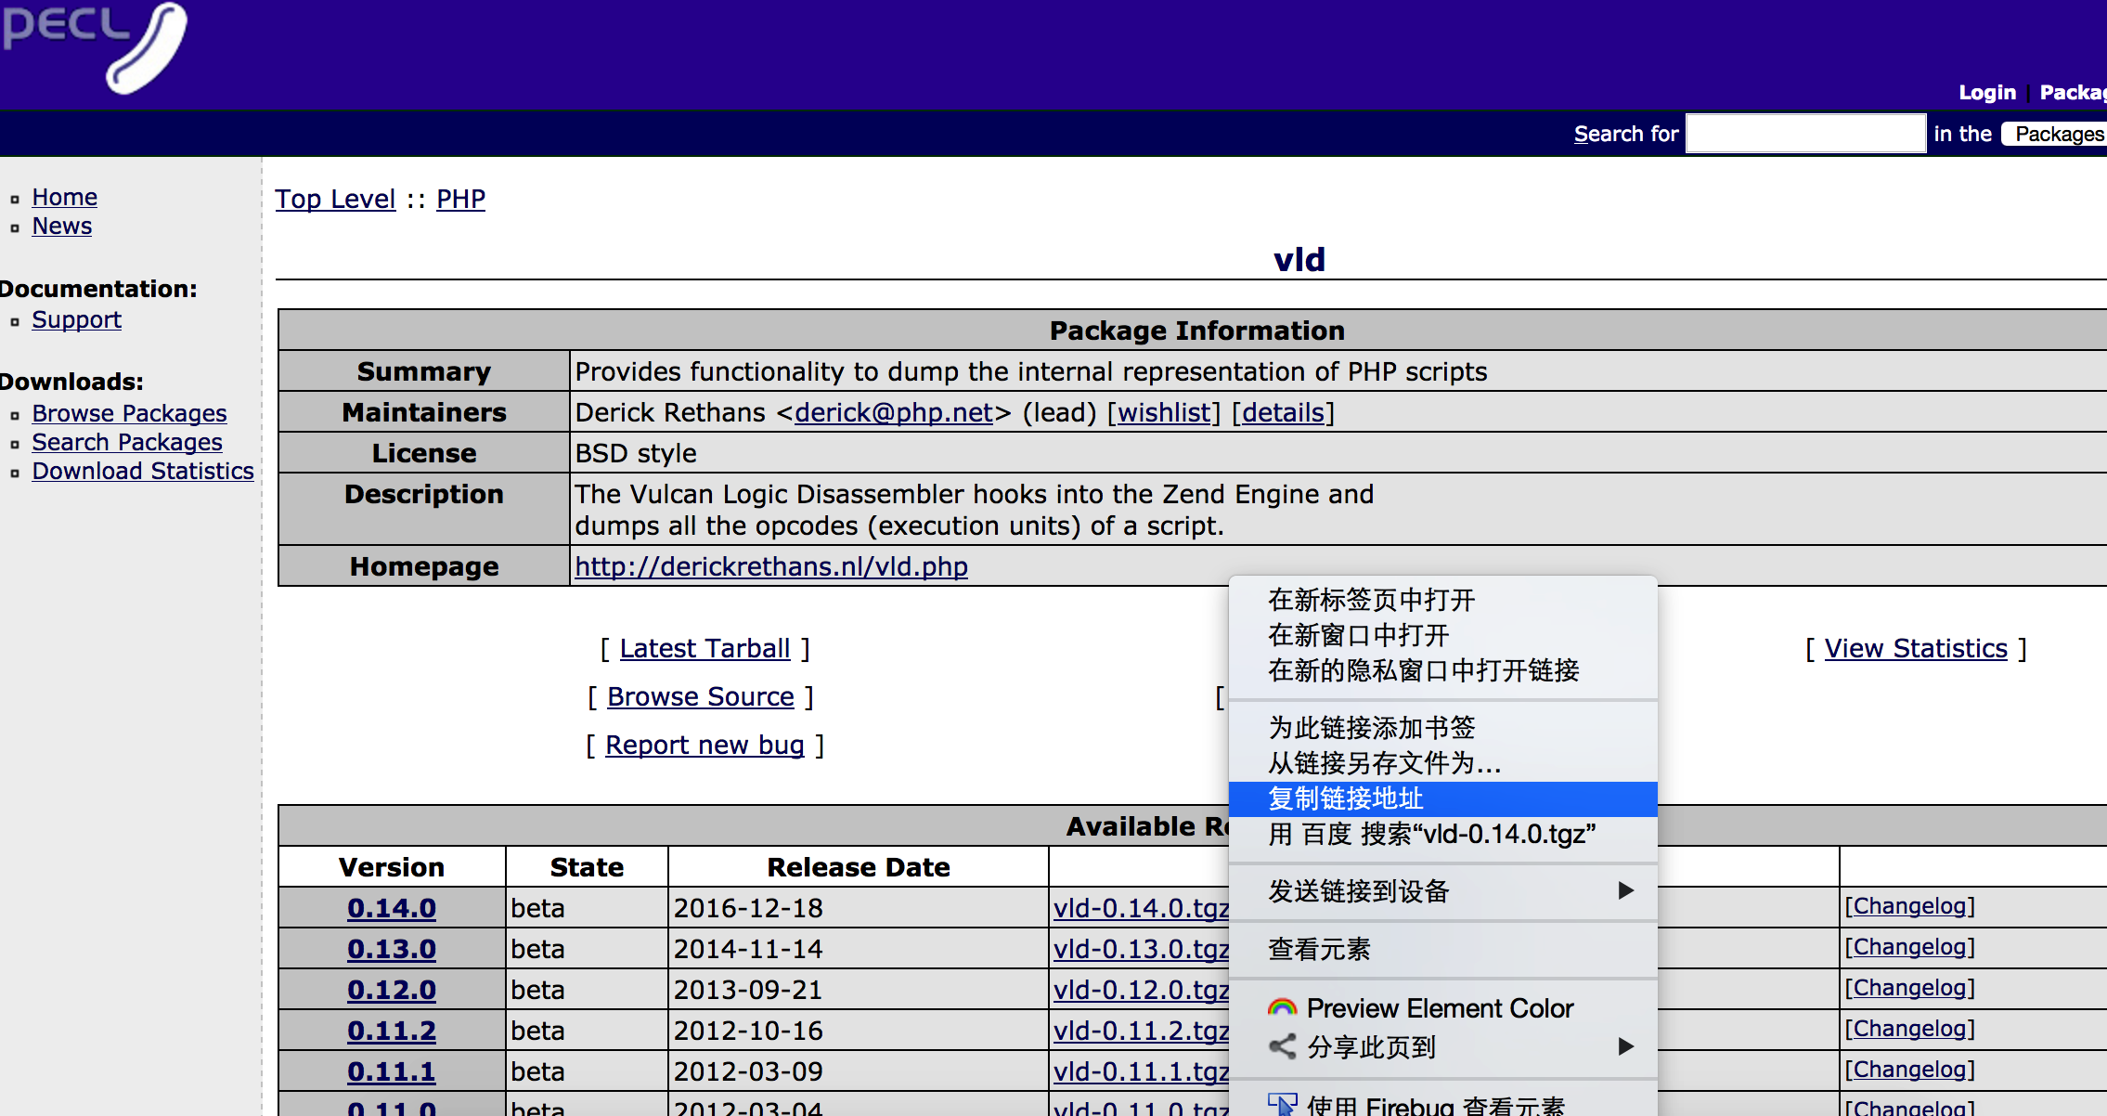Open Changelog for the 0.14.0 row
The image size is (2107, 1116).
tap(1909, 906)
